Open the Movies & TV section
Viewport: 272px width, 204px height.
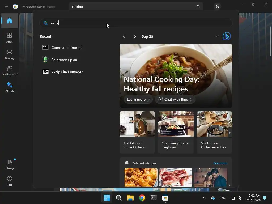point(10,71)
